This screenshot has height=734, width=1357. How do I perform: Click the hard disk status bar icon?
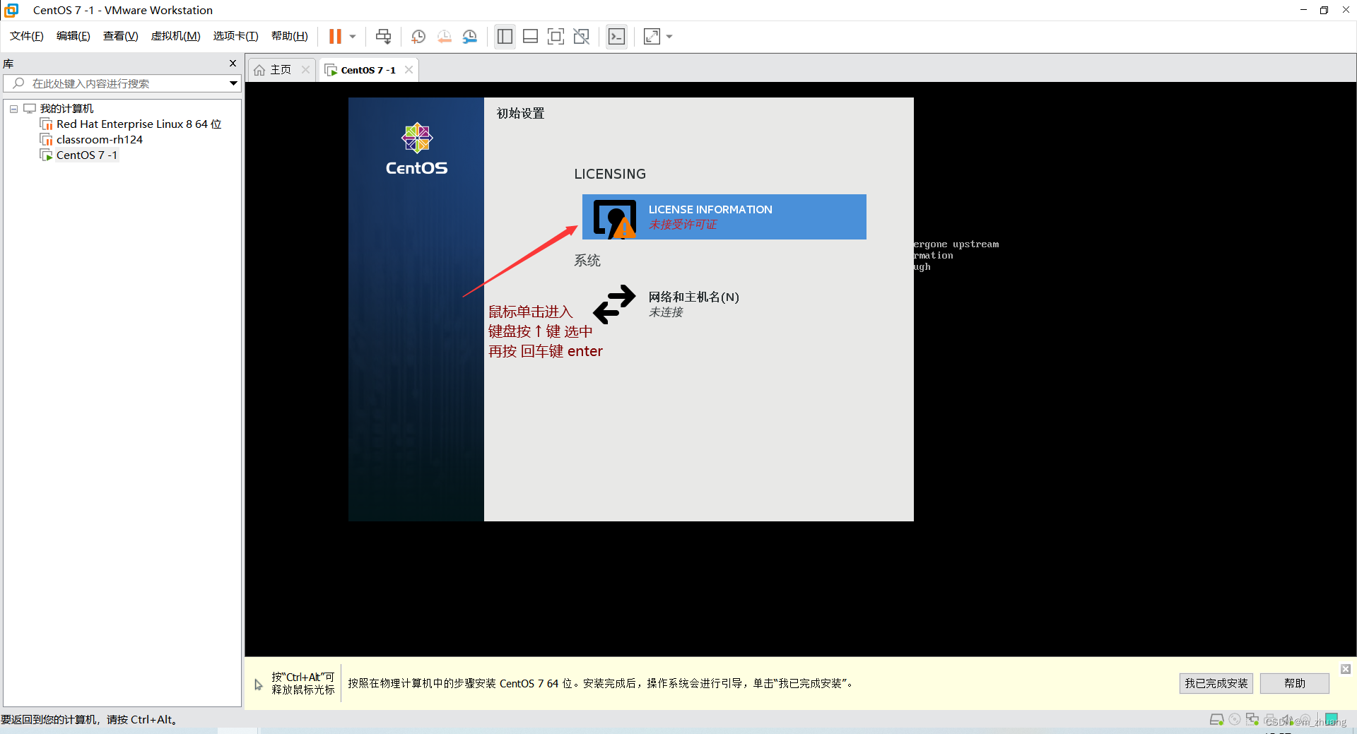tap(1216, 719)
